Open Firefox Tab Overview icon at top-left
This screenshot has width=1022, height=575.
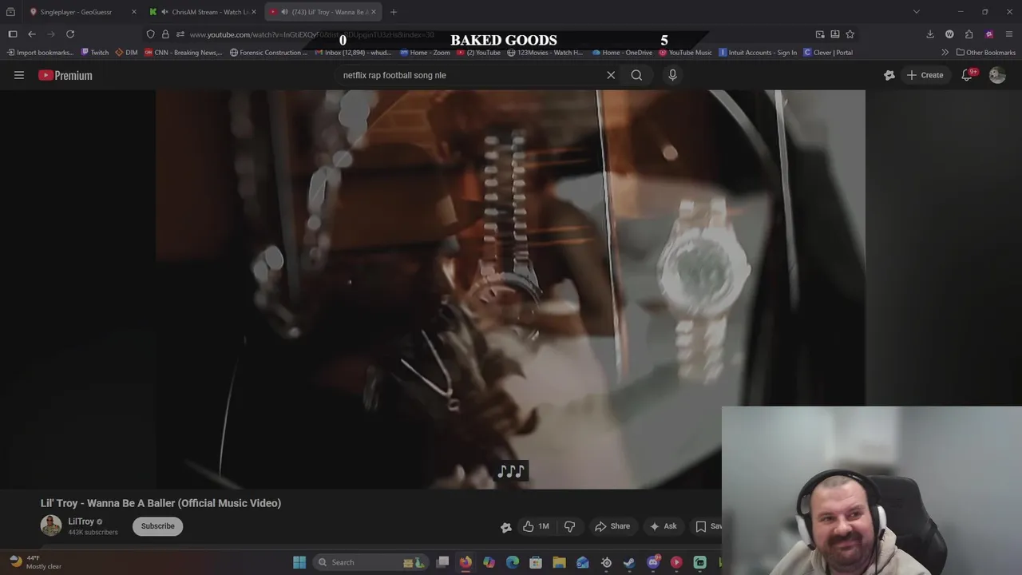10,12
